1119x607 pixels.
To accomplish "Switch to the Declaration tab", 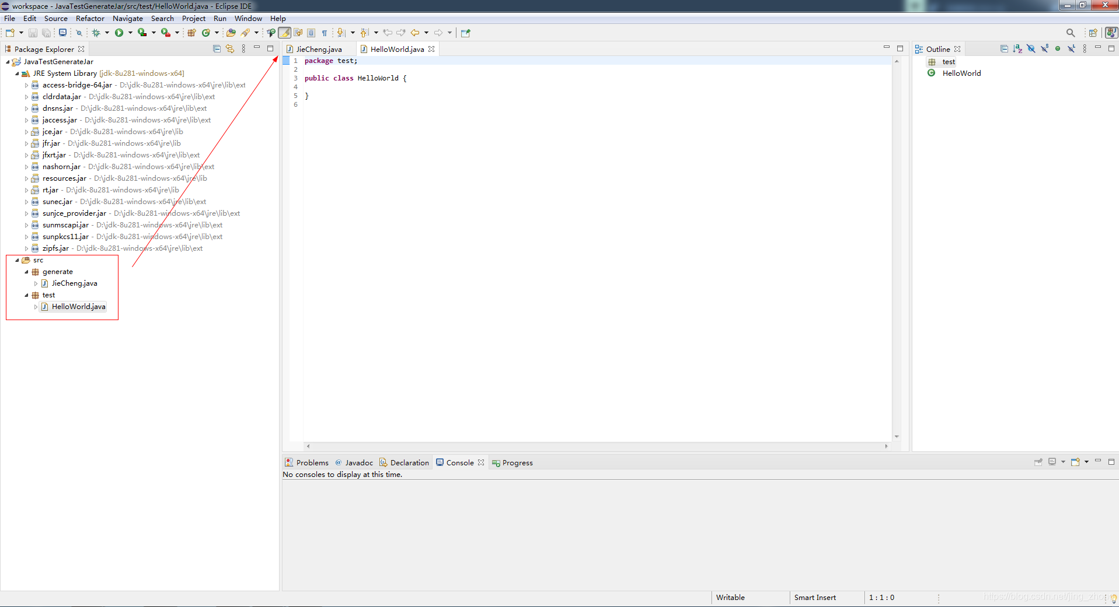I will click(405, 462).
